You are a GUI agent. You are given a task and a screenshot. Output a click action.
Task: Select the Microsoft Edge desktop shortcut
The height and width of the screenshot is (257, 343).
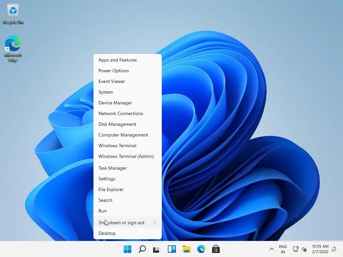point(13,49)
